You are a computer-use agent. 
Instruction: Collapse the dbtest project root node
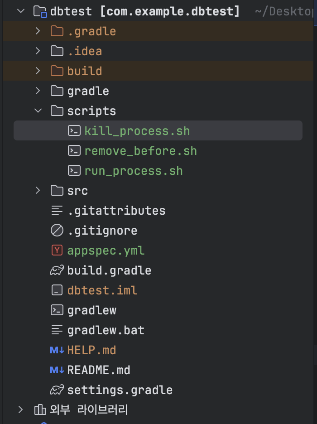(21, 11)
